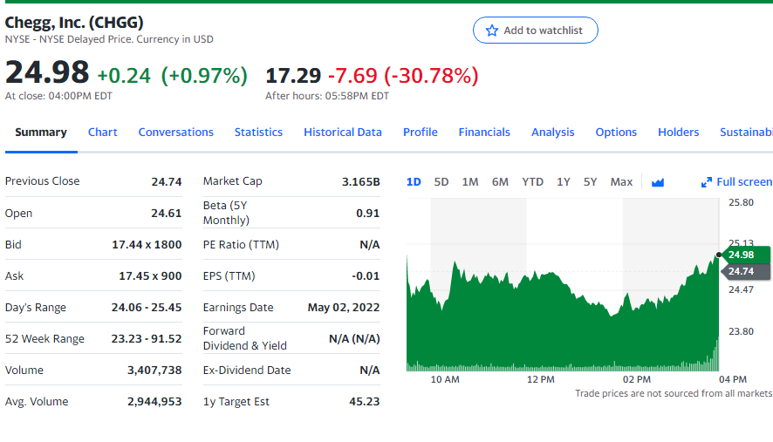This screenshot has height=442, width=773.
Task: Select the Summary tab
Action: click(x=41, y=132)
